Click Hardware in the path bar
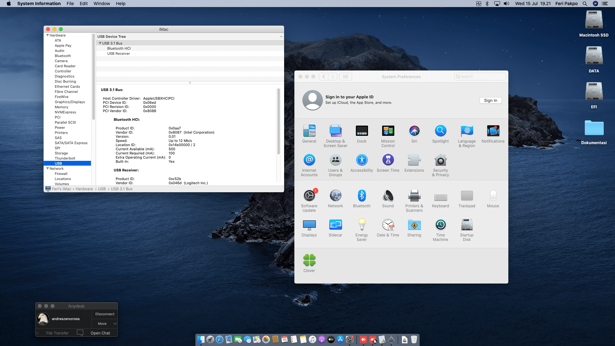 [84, 189]
